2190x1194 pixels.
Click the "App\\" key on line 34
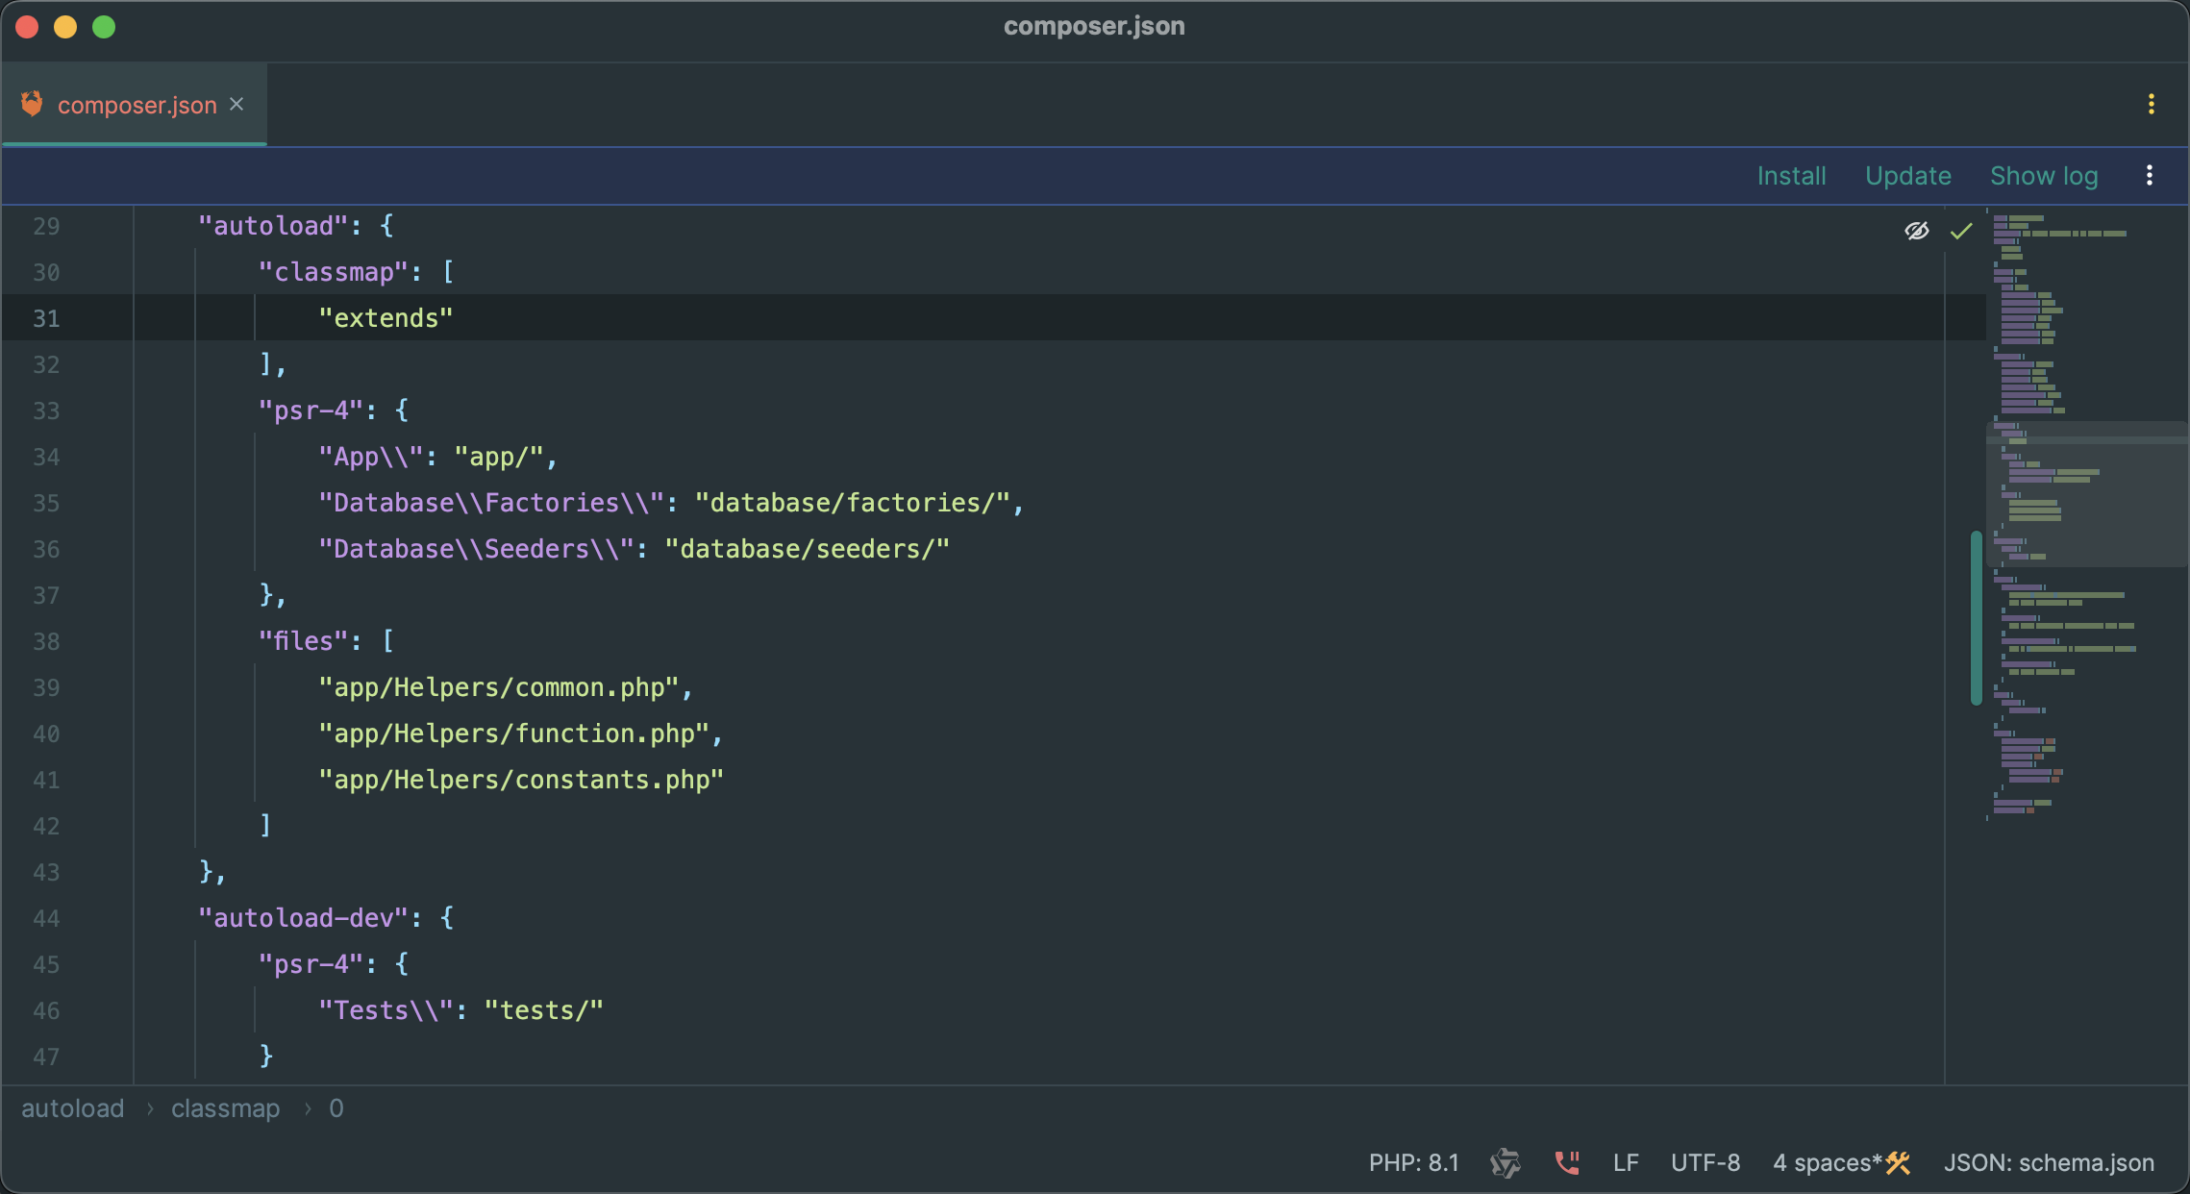click(371, 457)
